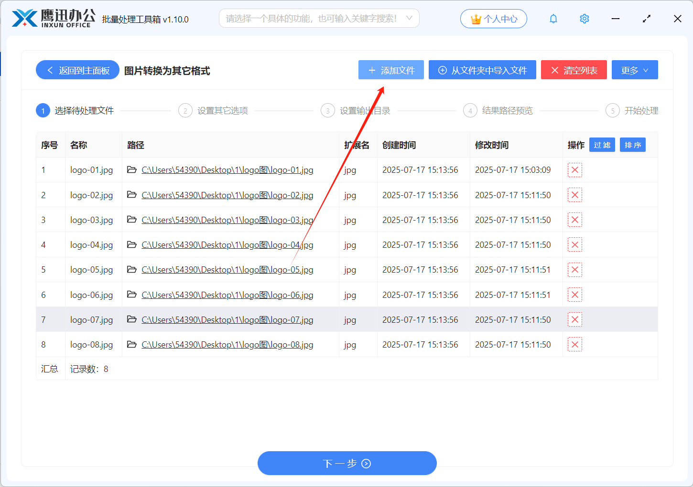Click 清空列表 button
This screenshot has width=693, height=487.
pyautogui.click(x=574, y=70)
